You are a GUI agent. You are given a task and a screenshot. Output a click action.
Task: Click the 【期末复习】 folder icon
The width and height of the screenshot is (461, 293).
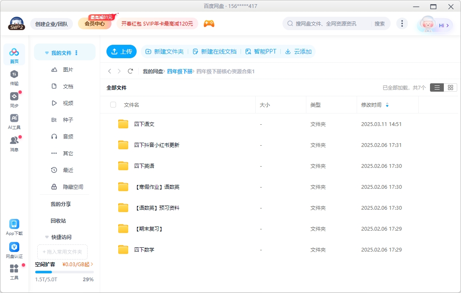pos(123,229)
